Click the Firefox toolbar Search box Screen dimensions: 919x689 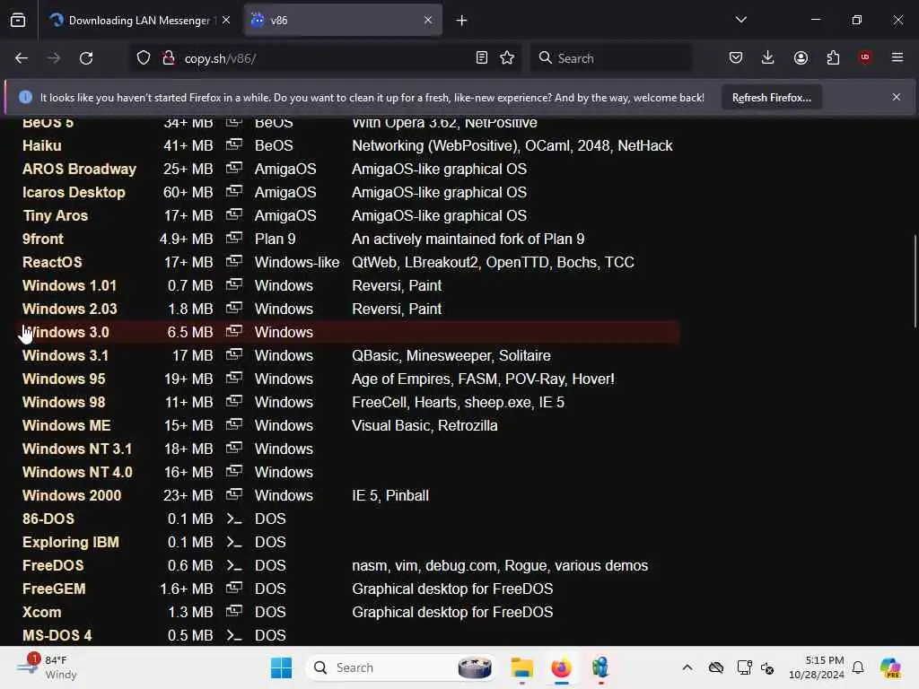[x=611, y=58]
